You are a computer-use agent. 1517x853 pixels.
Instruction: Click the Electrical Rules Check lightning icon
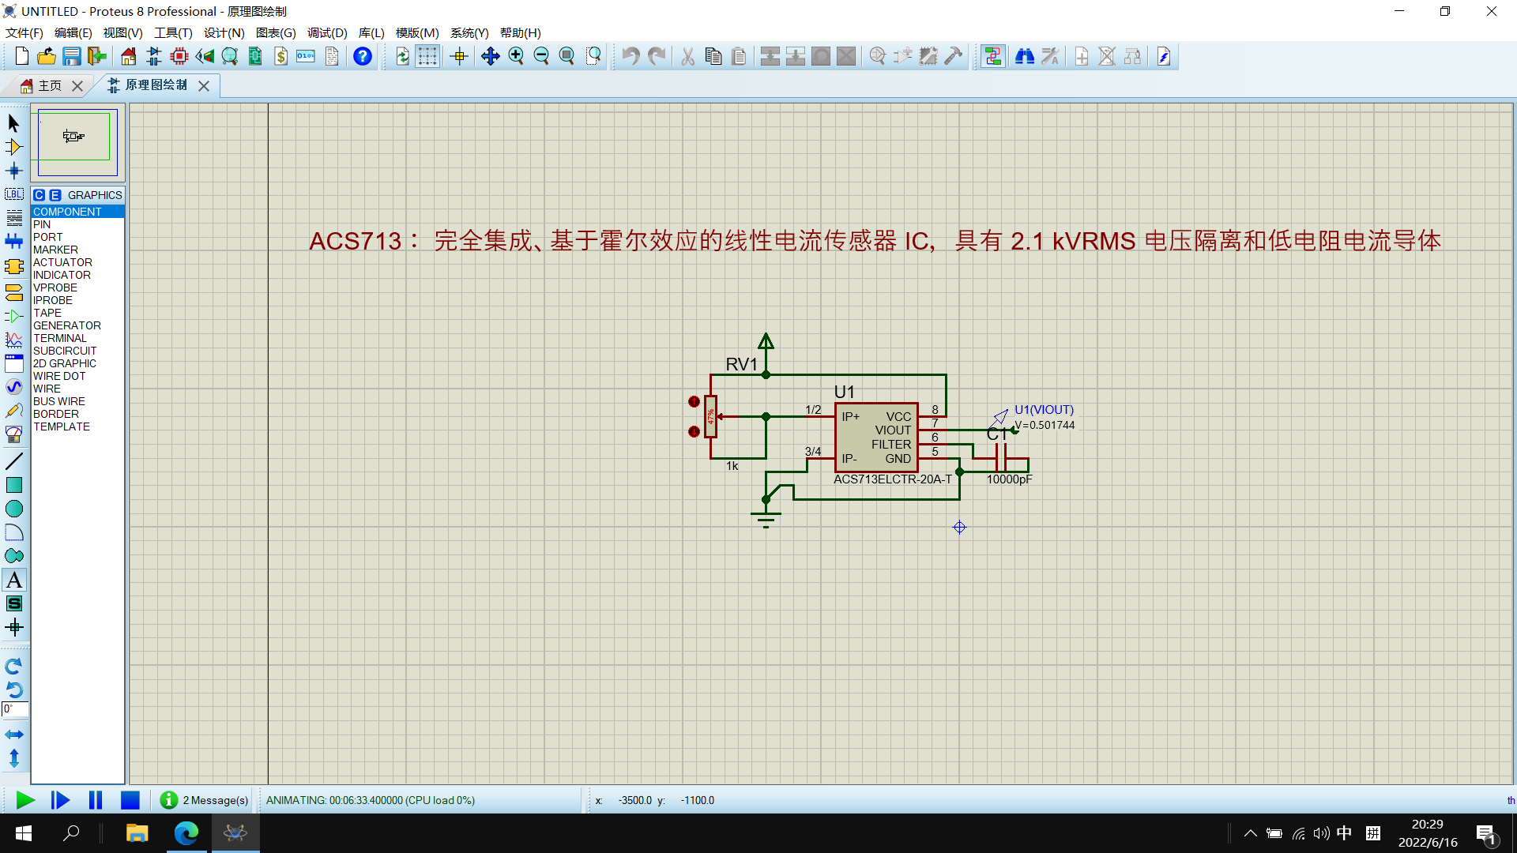[x=1164, y=56]
